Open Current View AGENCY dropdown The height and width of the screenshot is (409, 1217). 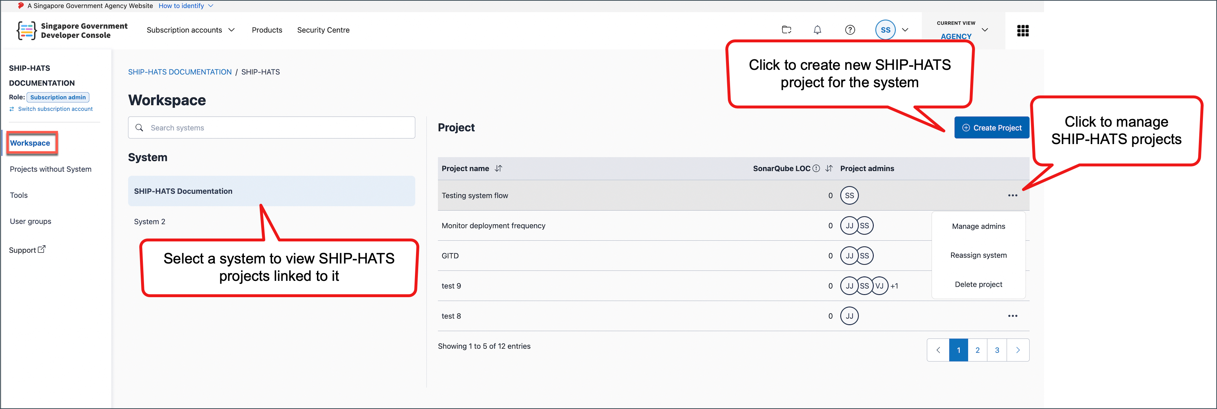pyautogui.click(x=963, y=30)
